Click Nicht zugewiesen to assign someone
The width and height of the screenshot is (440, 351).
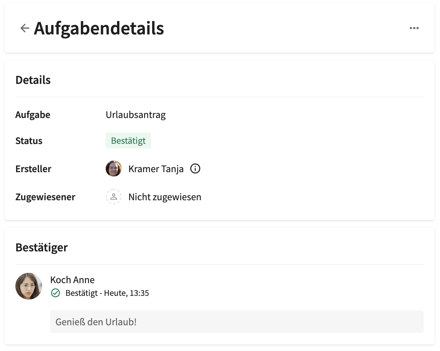click(x=165, y=197)
